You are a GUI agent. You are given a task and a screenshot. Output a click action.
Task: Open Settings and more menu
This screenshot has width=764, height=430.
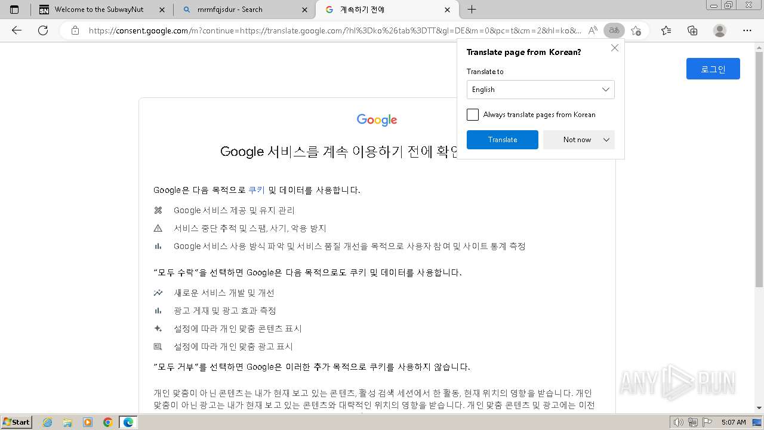[747, 30]
